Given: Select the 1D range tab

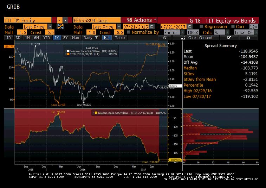Looking at the screenshot, I should [9, 38].
